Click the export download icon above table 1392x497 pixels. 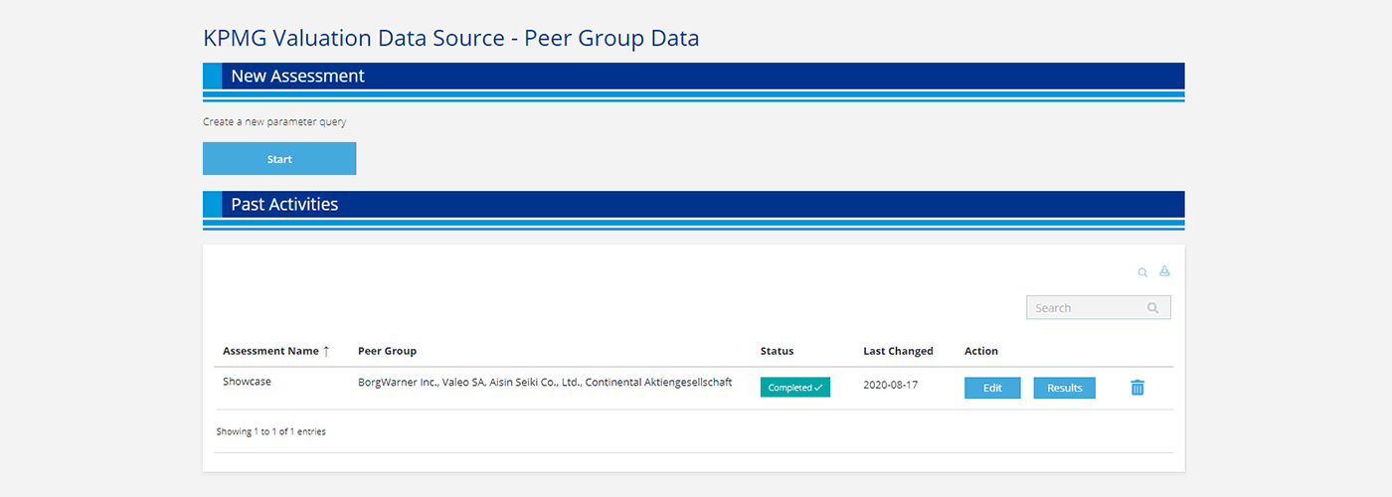(x=1164, y=271)
